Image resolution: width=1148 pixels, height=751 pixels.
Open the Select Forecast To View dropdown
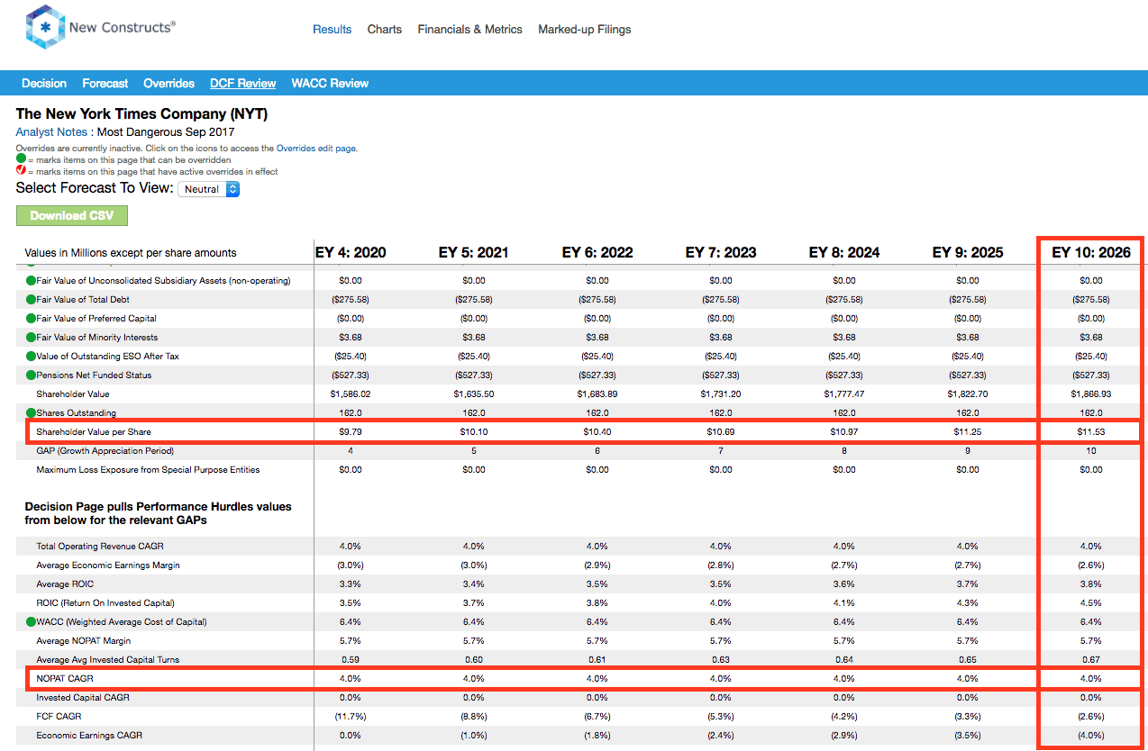[x=208, y=189]
